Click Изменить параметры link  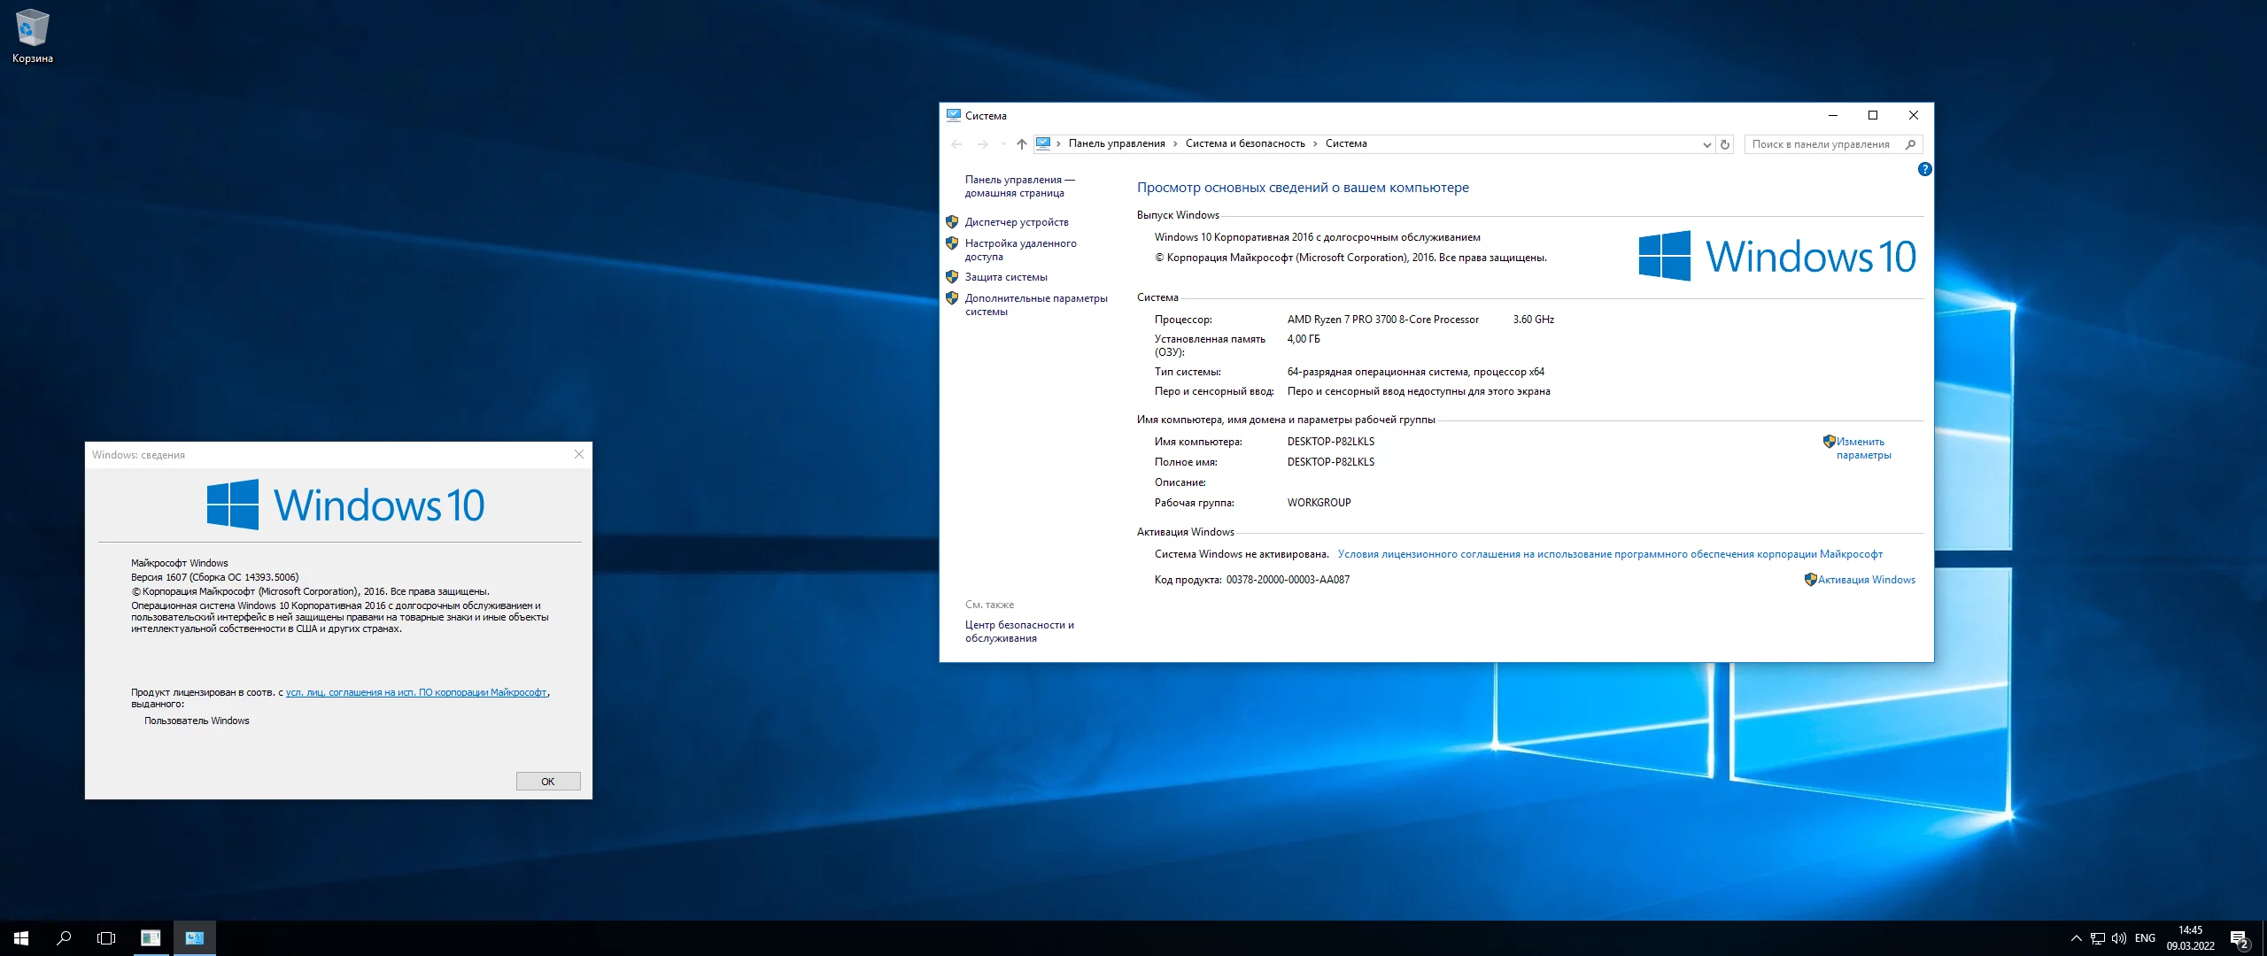tap(1862, 448)
